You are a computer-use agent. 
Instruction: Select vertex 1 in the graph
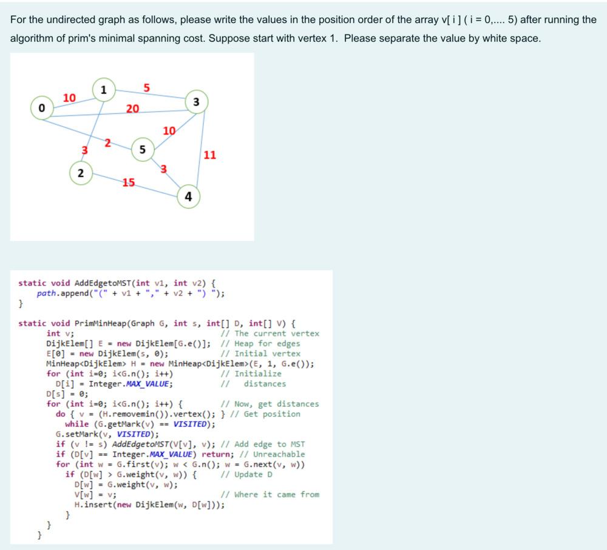tap(104, 90)
